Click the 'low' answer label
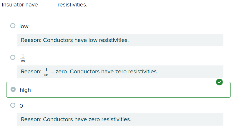The width and height of the screenshot is (234, 130). click(x=24, y=26)
